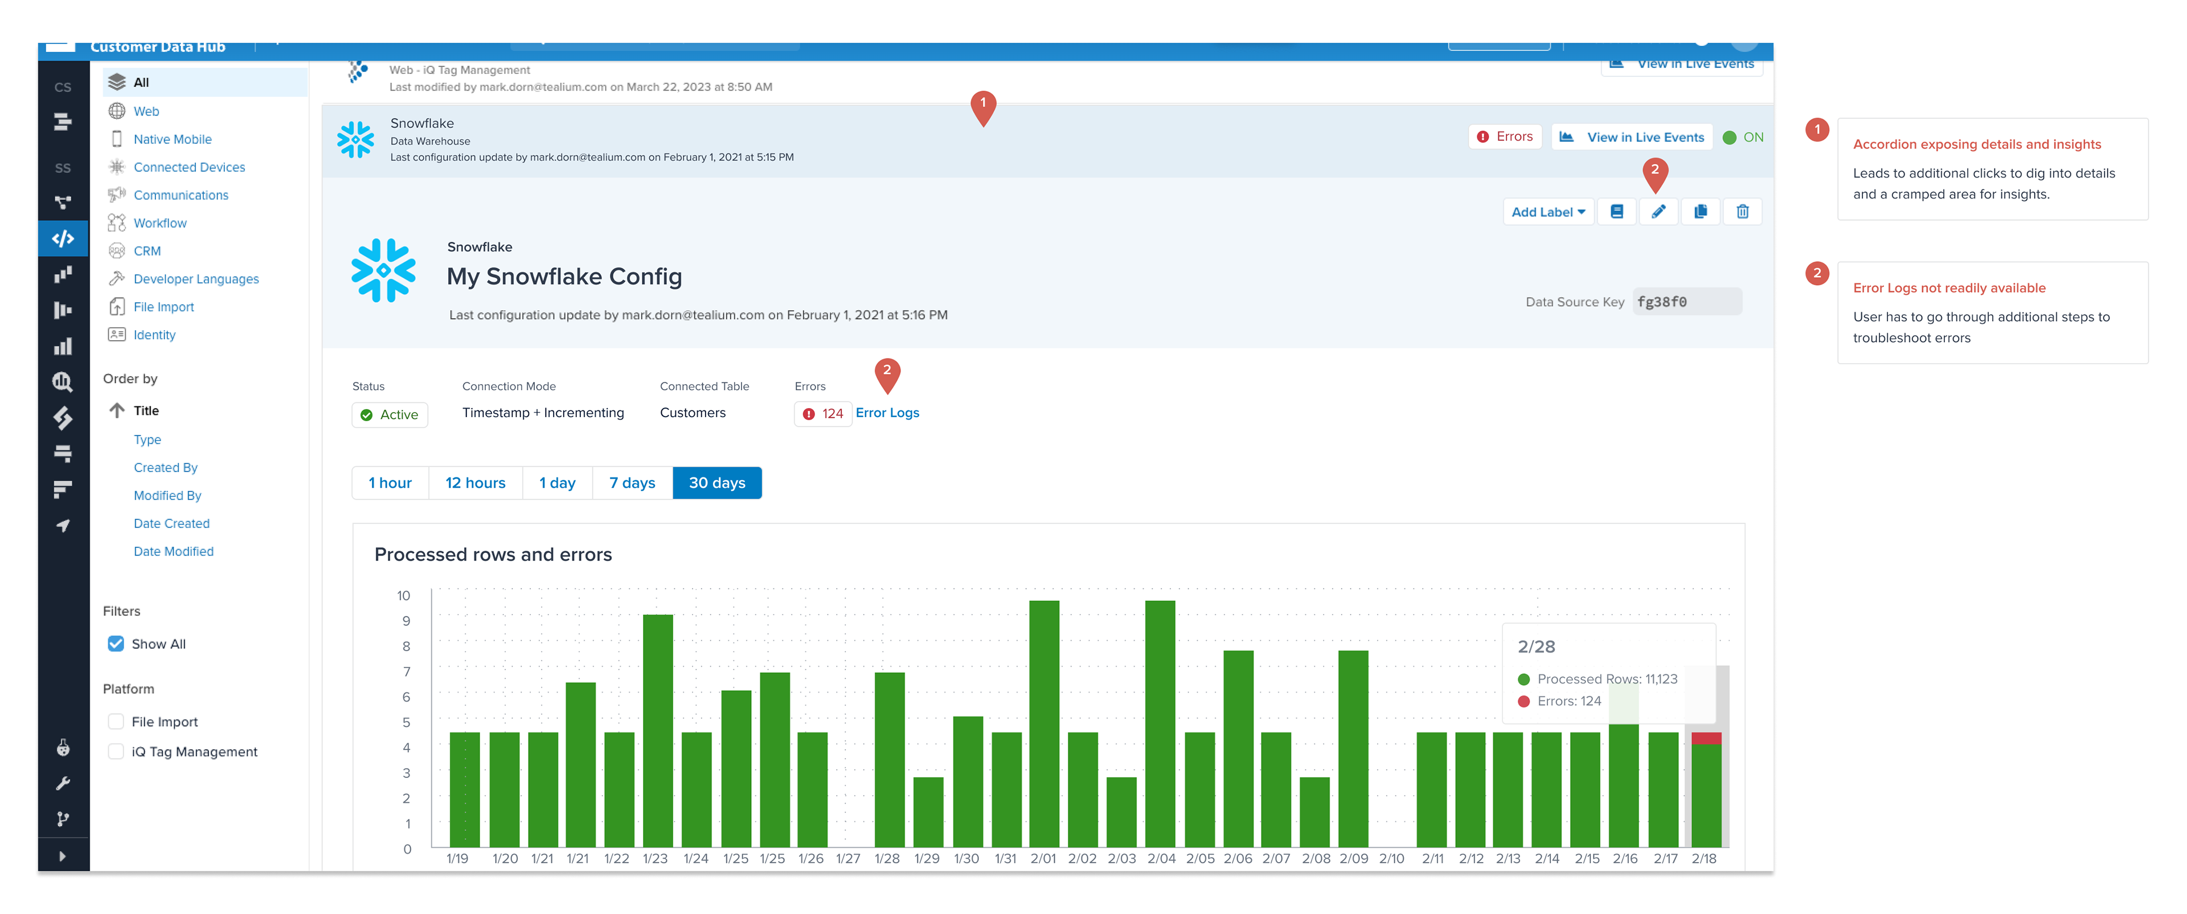The image size is (2187, 914).
Task: Click the ID card icon beside Identity
Action: 117,335
